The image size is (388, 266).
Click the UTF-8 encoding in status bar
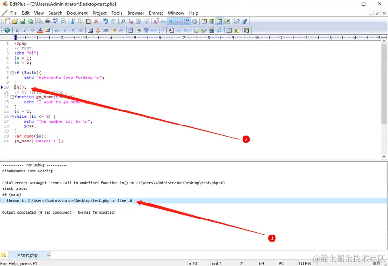(x=305, y=263)
